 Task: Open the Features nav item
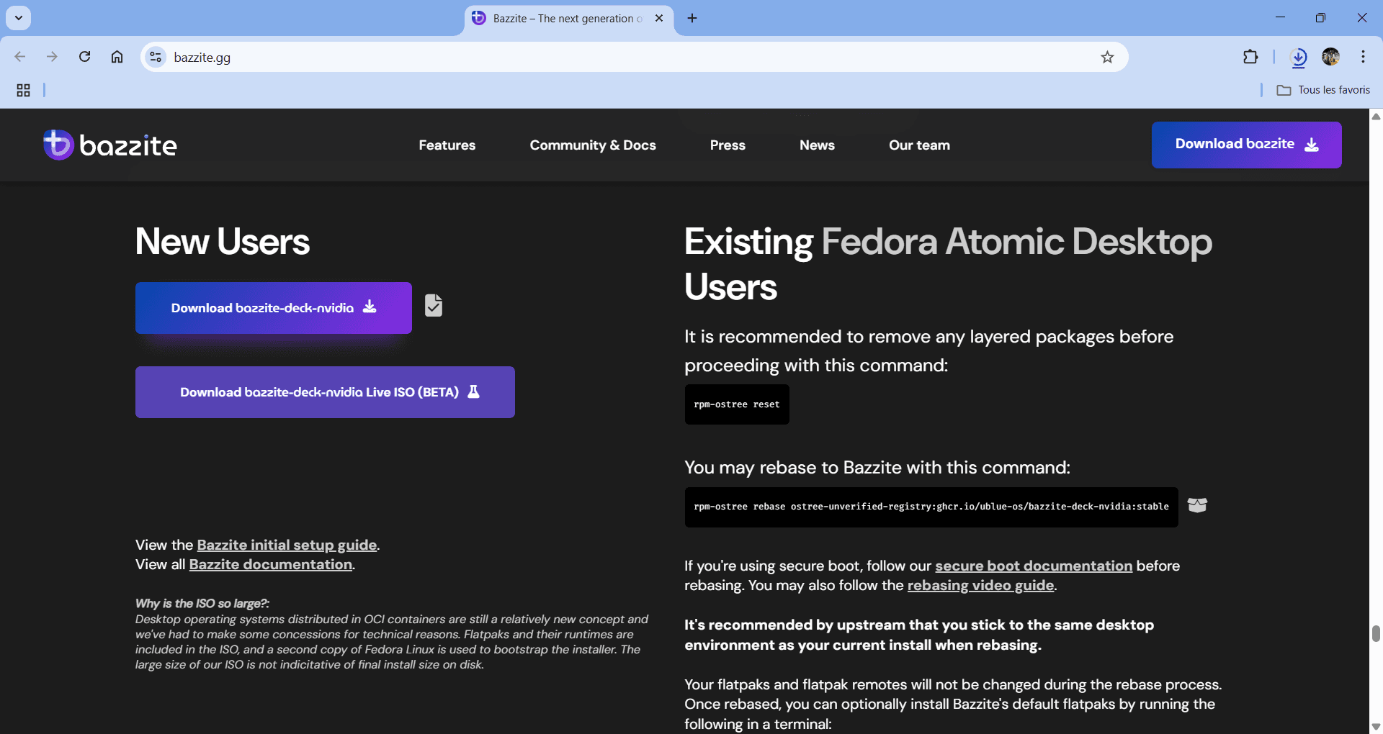tap(447, 145)
